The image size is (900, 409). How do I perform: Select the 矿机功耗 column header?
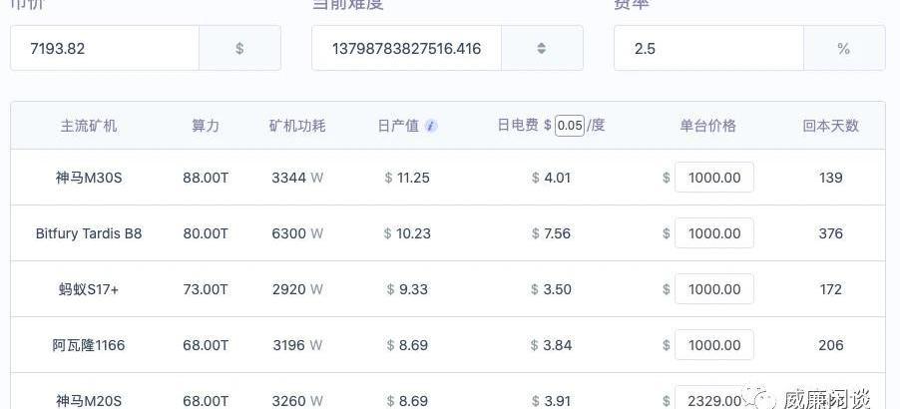pos(297,126)
